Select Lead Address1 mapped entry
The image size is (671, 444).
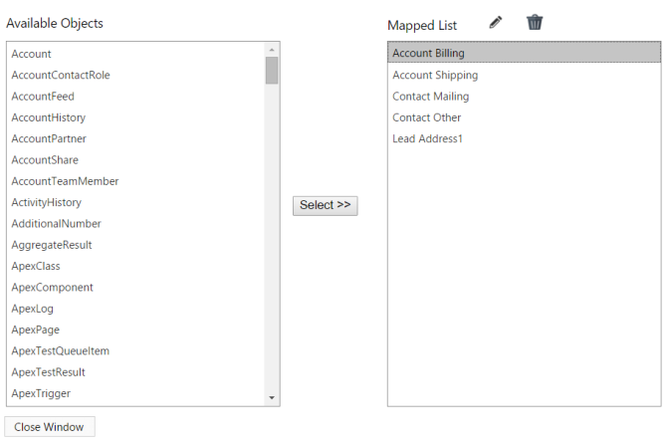pos(525,138)
